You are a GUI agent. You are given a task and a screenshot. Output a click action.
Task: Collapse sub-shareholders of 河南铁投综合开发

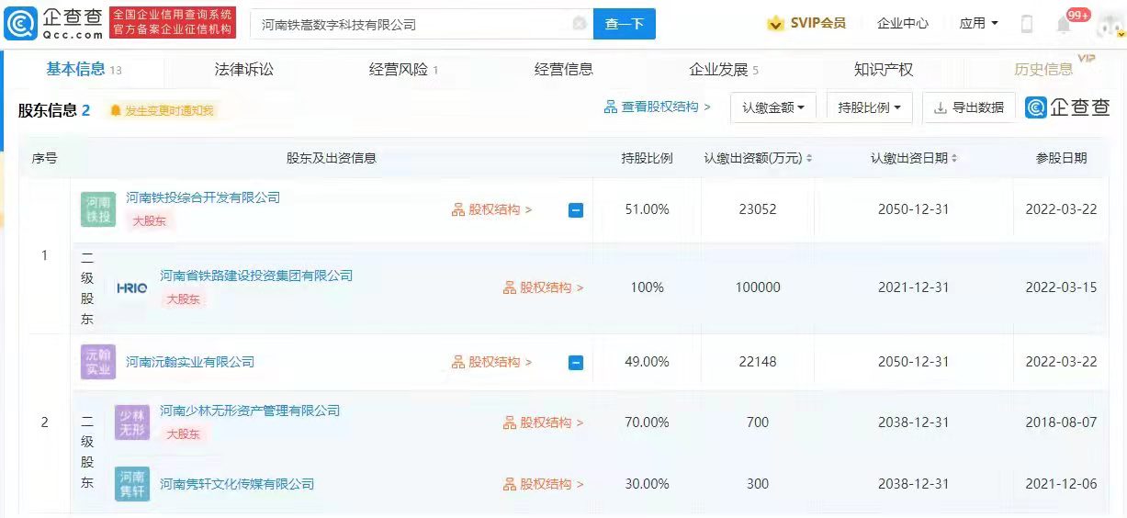(x=576, y=209)
